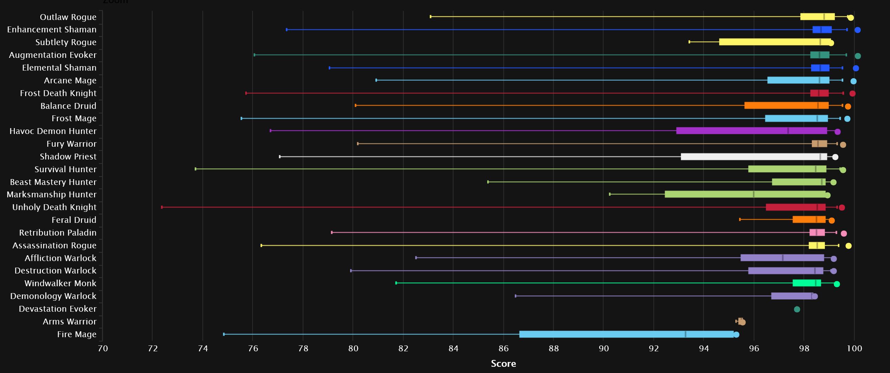Click the Subtlety Rogue yellow box

click(775, 42)
